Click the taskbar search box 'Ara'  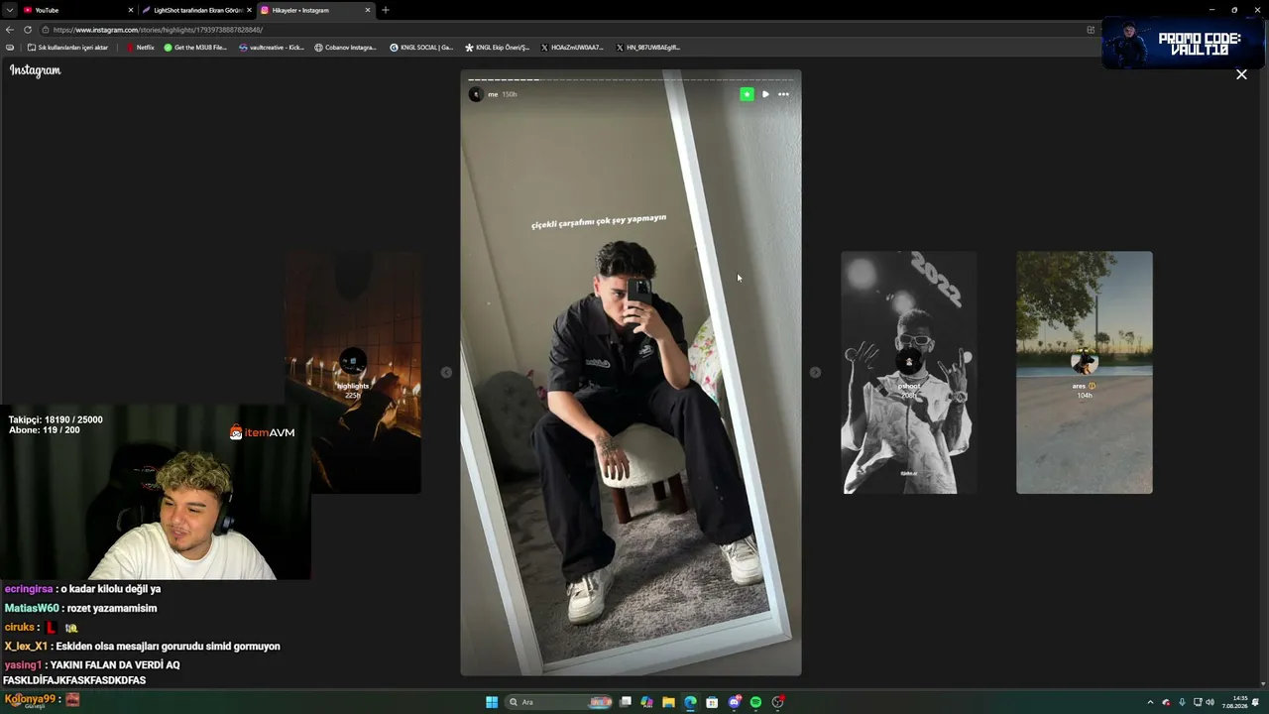[x=558, y=702]
